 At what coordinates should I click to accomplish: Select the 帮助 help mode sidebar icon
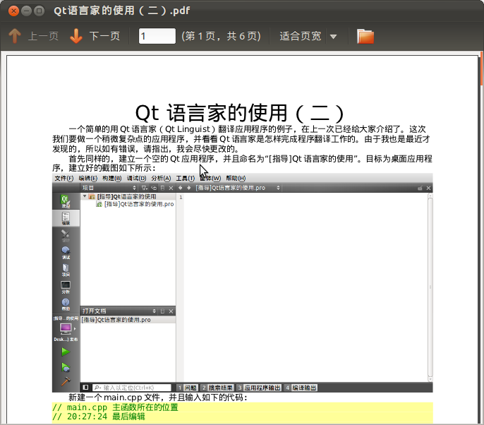[x=66, y=304]
